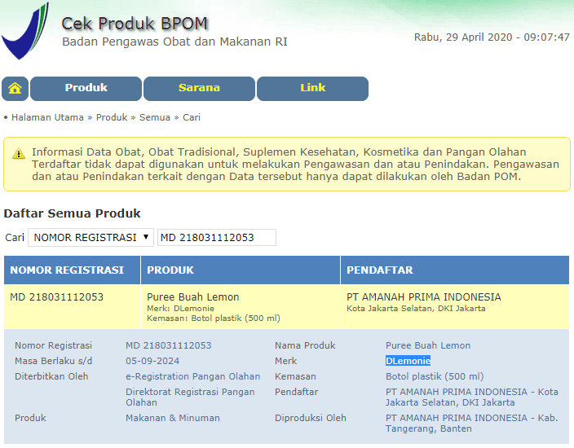Click the Daftar Semua Produk heading
574x448 pixels.
(x=72, y=213)
